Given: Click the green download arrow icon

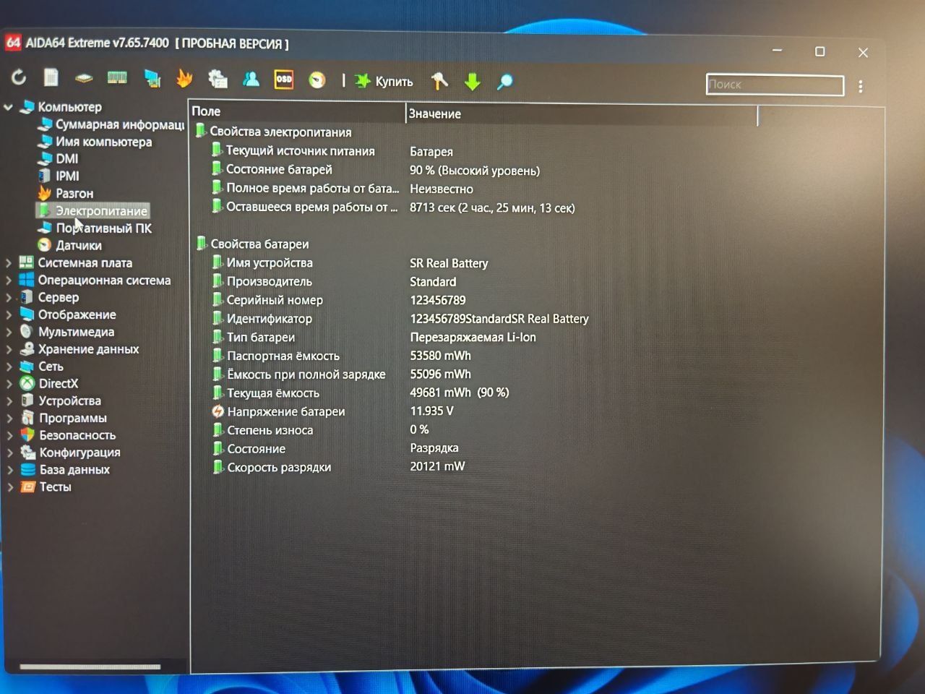Looking at the screenshot, I should (473, 82).
